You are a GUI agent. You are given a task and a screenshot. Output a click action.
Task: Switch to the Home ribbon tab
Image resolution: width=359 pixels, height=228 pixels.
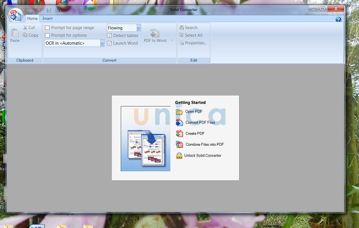[x=32, y=18]
